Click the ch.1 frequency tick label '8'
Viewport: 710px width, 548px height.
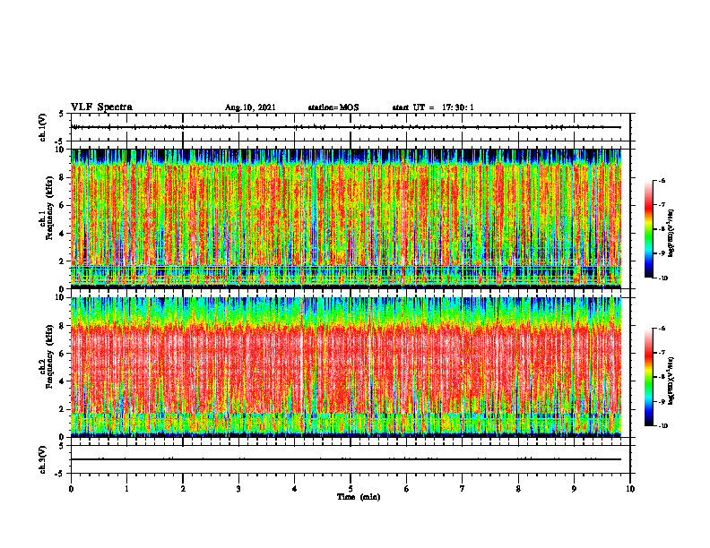[63, 177]
